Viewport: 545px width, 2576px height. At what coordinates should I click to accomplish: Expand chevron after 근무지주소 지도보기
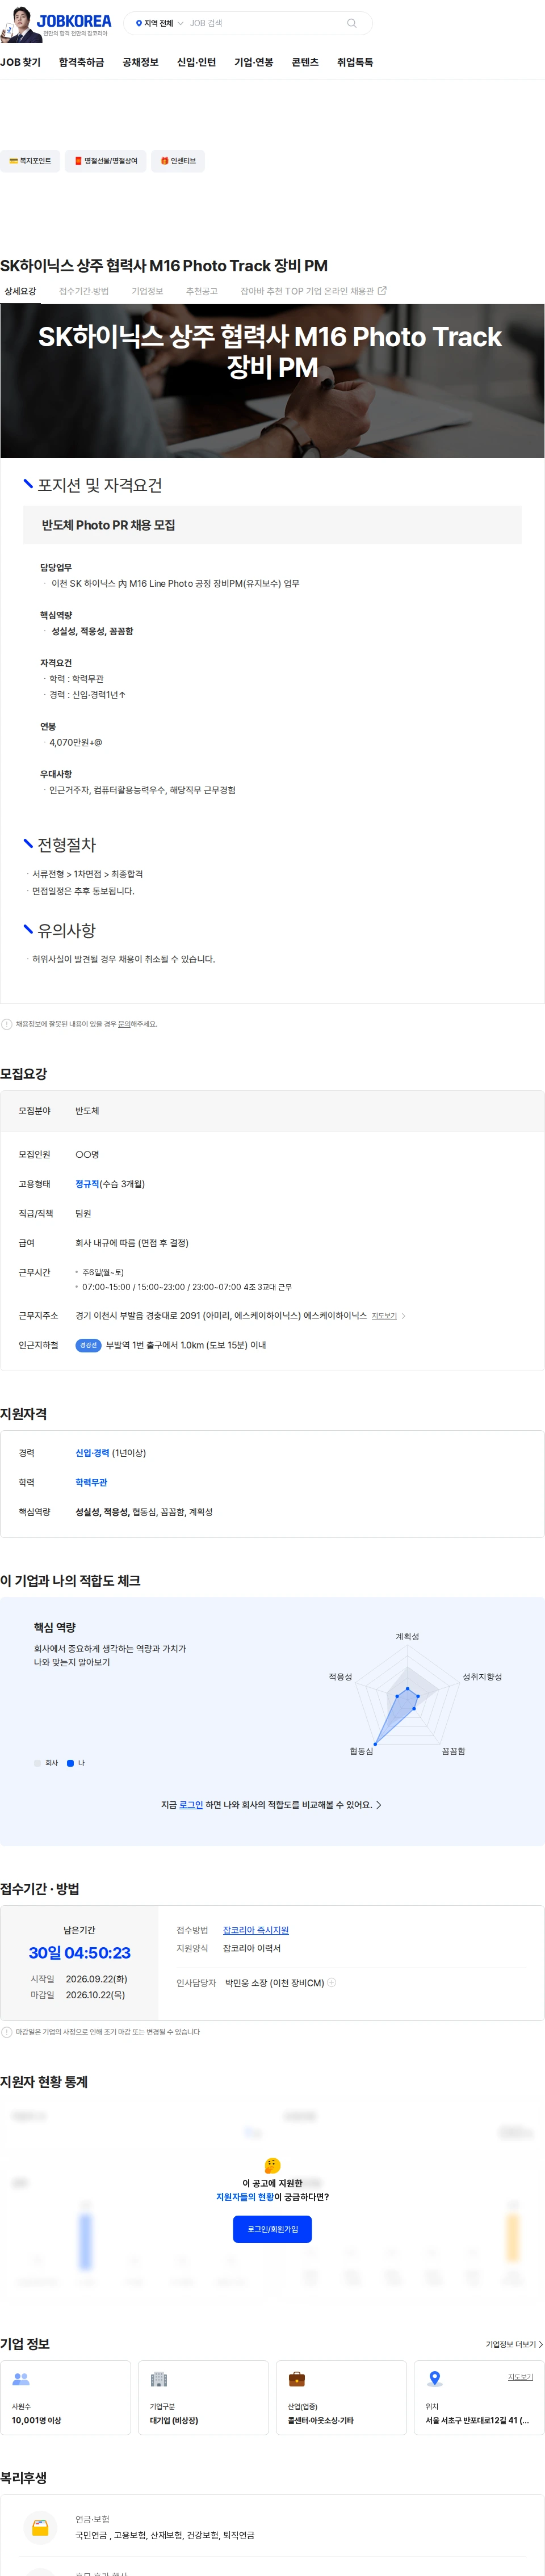pos(403,1316)
